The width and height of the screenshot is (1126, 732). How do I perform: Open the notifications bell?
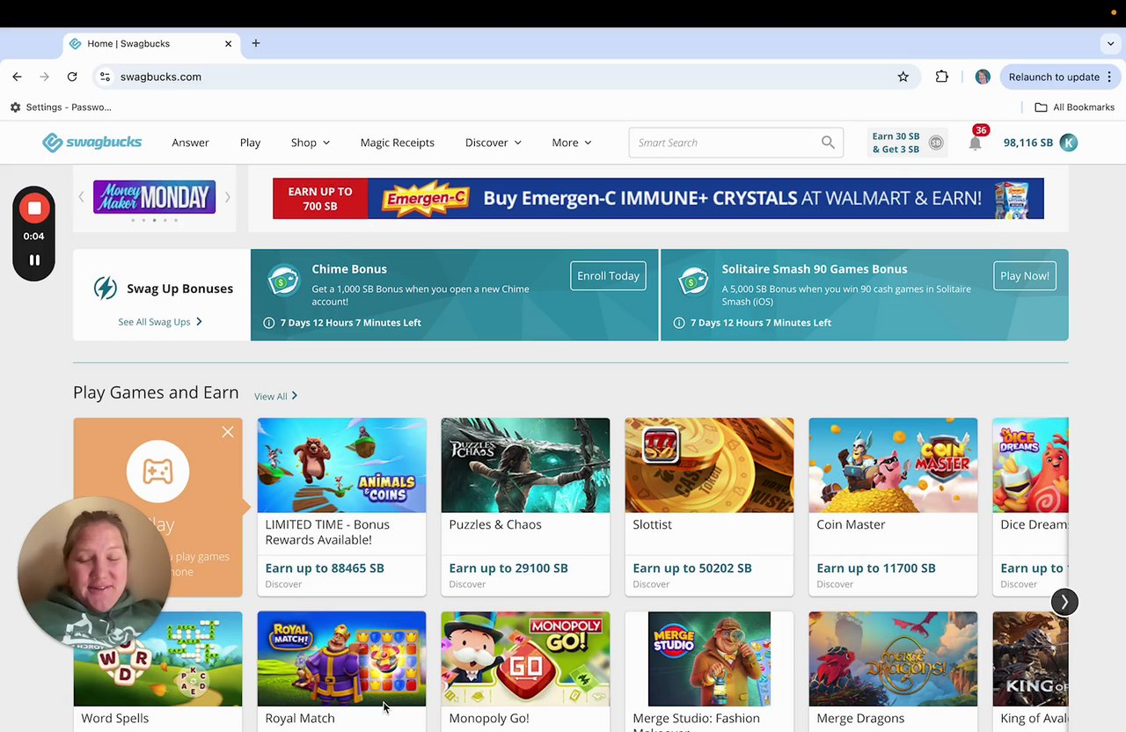976,143
